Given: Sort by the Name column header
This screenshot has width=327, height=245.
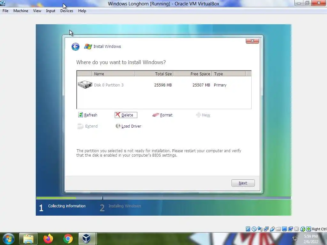Looking at the screenshot, I should (x=113, y=74).
